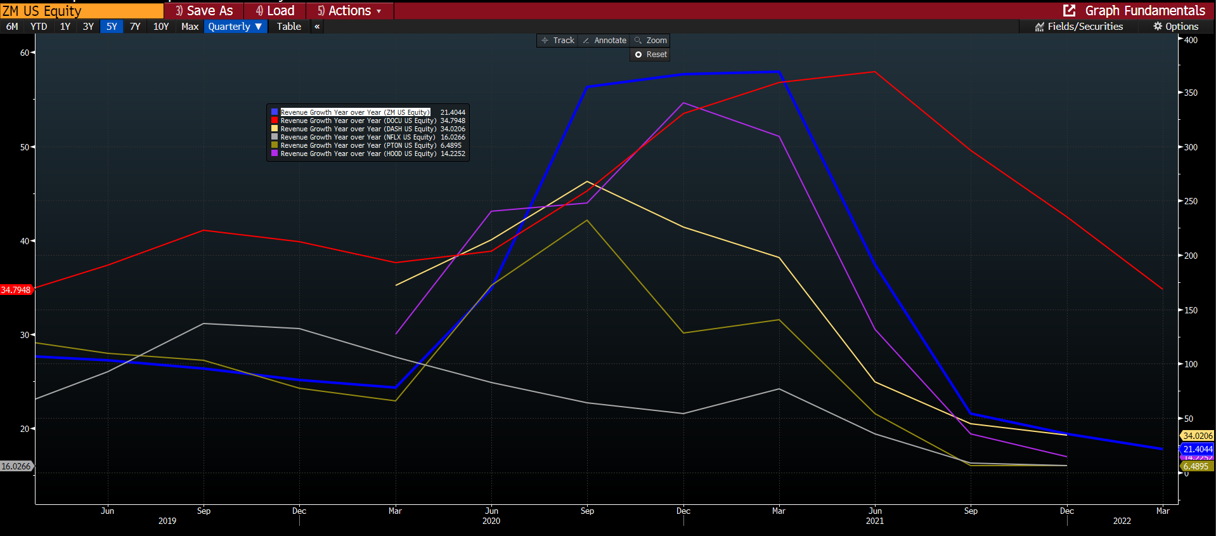This screenshot has height=536, width=1216.
Task: Click the olive 6.4895 right axis label
Action: point(1197,466)
